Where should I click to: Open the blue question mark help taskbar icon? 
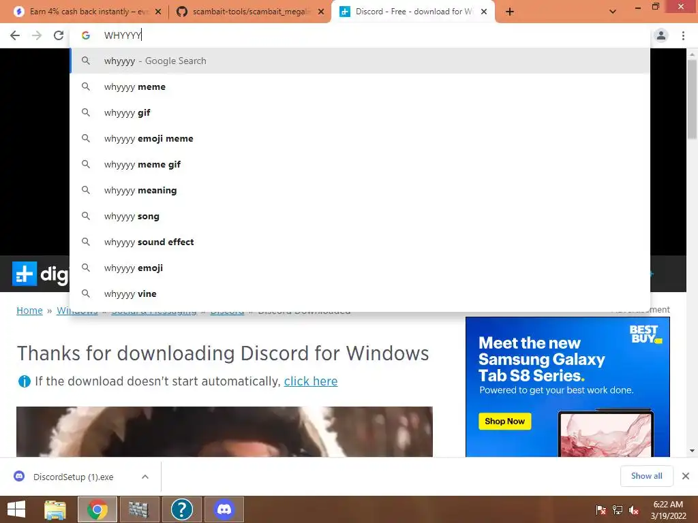(x=182, y=509)
